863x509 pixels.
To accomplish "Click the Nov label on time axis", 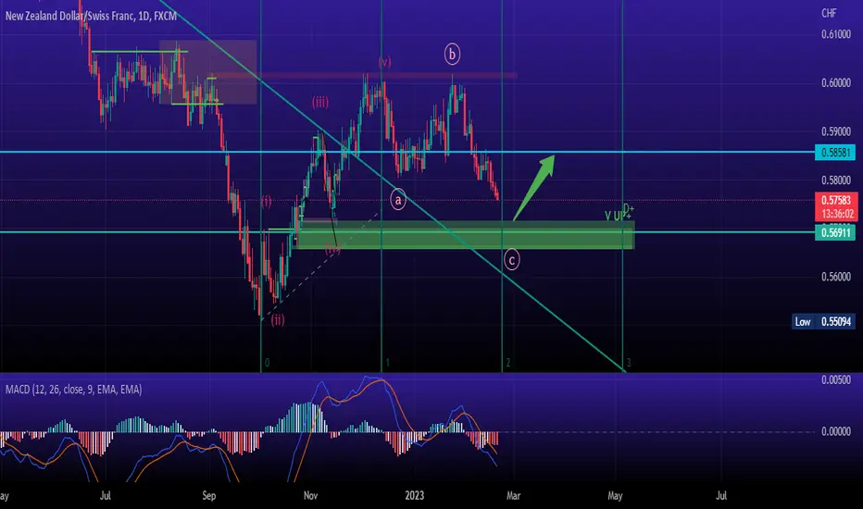I will tap(310, 496).
